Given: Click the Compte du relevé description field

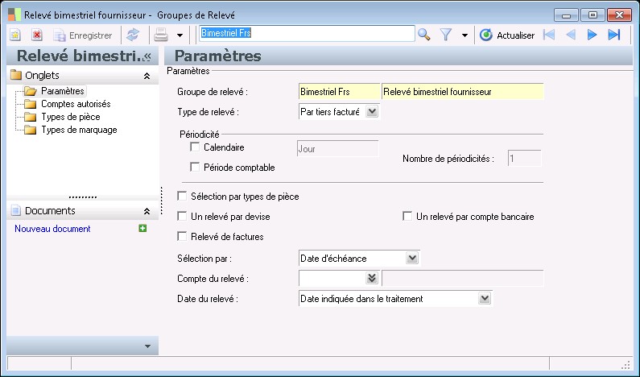Looking at the screenshot, I should click(x=462, y=278).
